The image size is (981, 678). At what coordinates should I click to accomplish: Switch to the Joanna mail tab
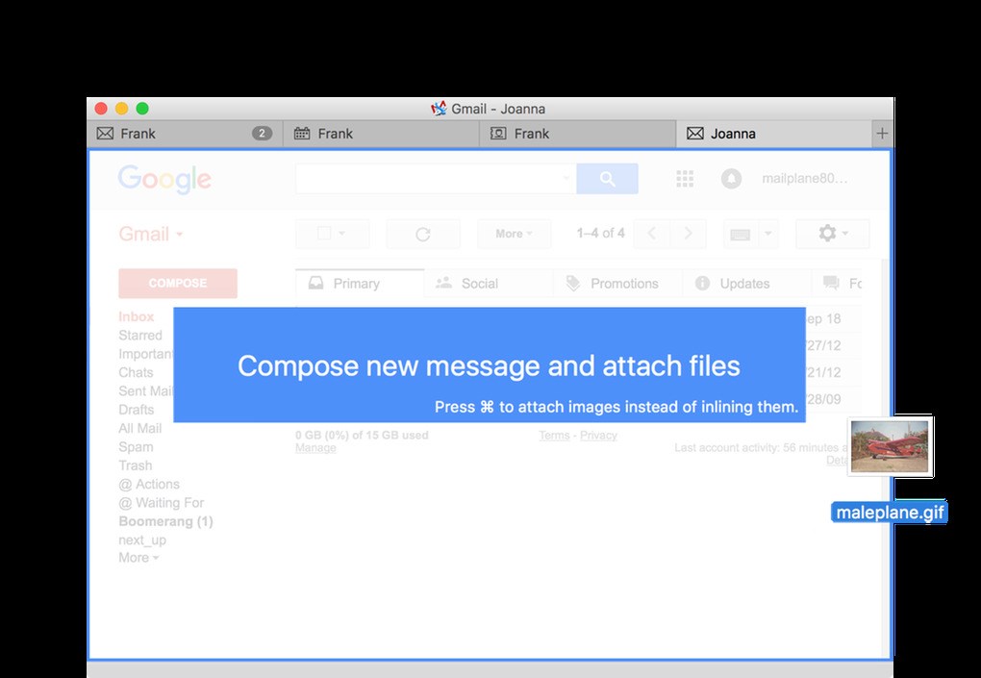pos(773,134)
